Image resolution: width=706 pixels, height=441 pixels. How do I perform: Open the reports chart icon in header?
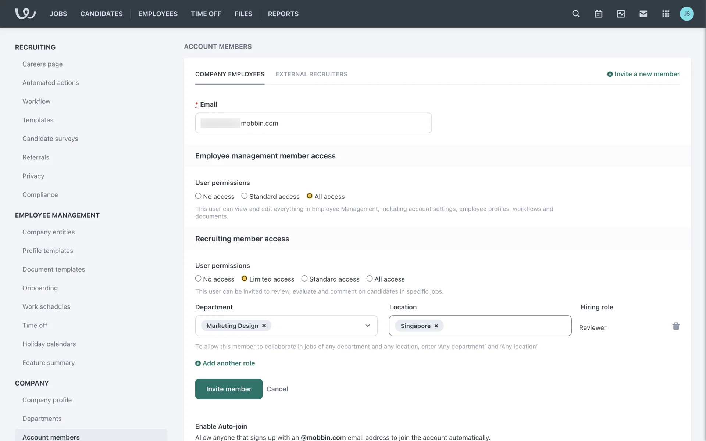pos(621,14)
